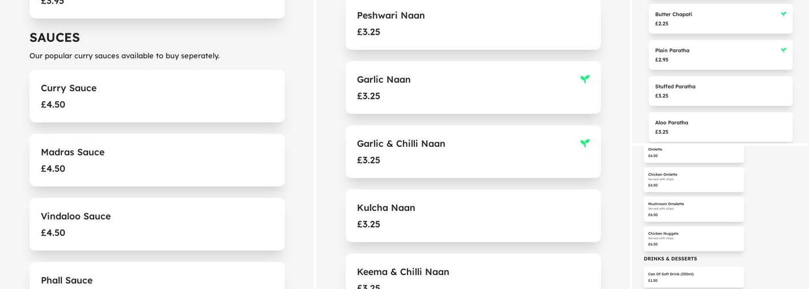Viewport: 809px width, 289px height.
Task: Pick the Kulcha Naan card
Action: pos(473,216)
